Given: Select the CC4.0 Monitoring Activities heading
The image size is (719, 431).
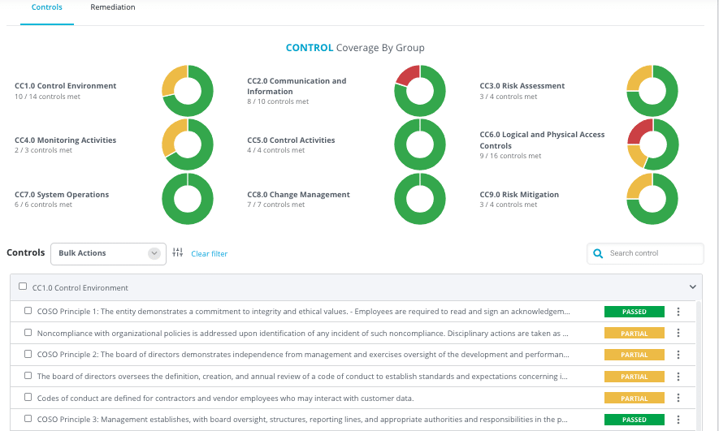Looking at the screenshot, I should tap(66, 140).
